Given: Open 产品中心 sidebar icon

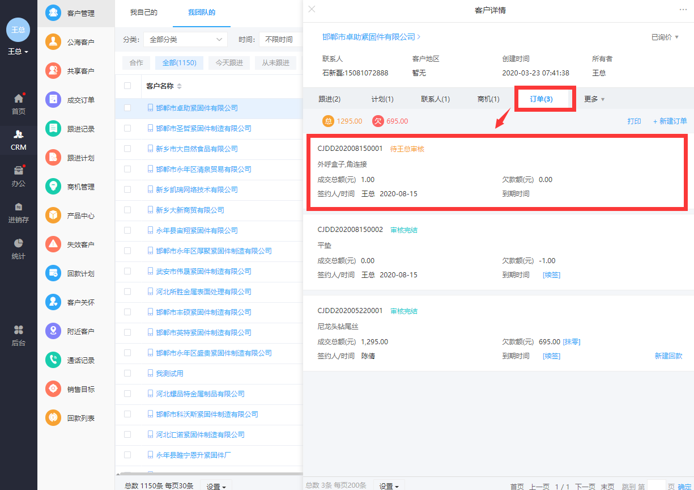Looking at the screenshot, I should point(53,216).
